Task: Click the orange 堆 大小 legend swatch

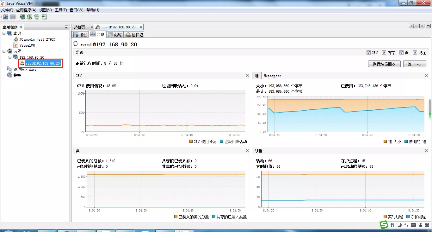Action: coord(385,142)
